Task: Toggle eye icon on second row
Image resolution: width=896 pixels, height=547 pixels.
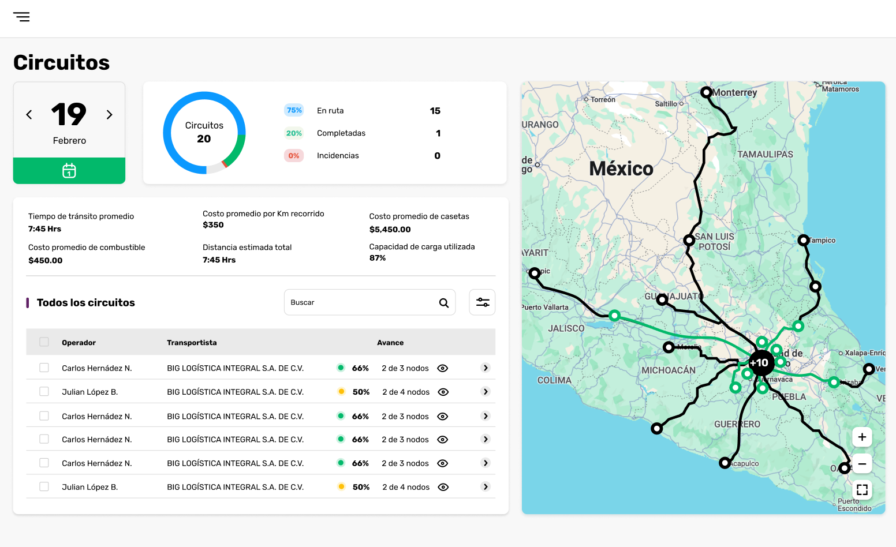Action: tap(443, 392)
